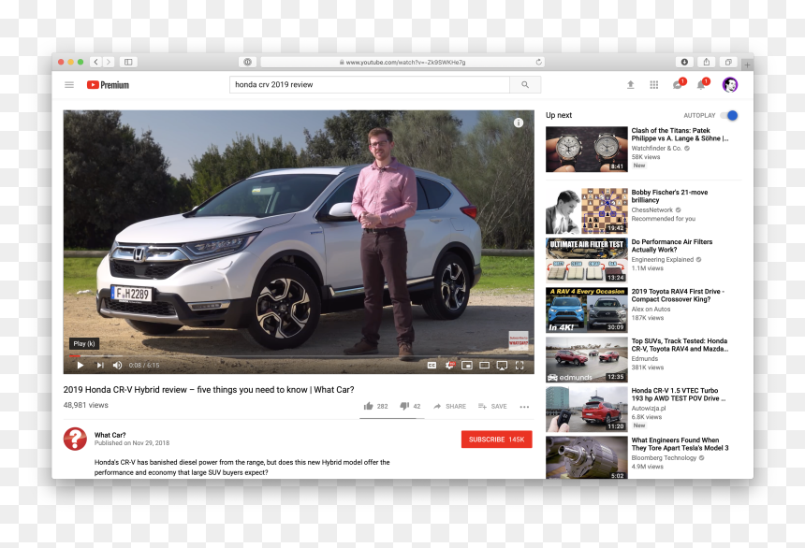Viewport: 805px width, 548px height.
Task: Open the upload video icon
Action: [x=631, y=85]
